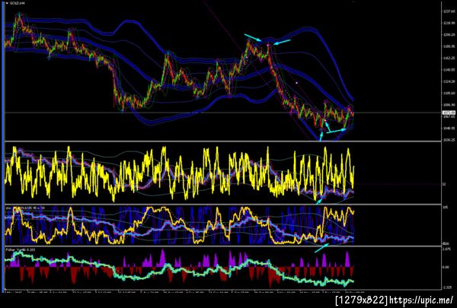
Task: Click the horizontal grey price line on chart
Action: (x=223, y=113)
